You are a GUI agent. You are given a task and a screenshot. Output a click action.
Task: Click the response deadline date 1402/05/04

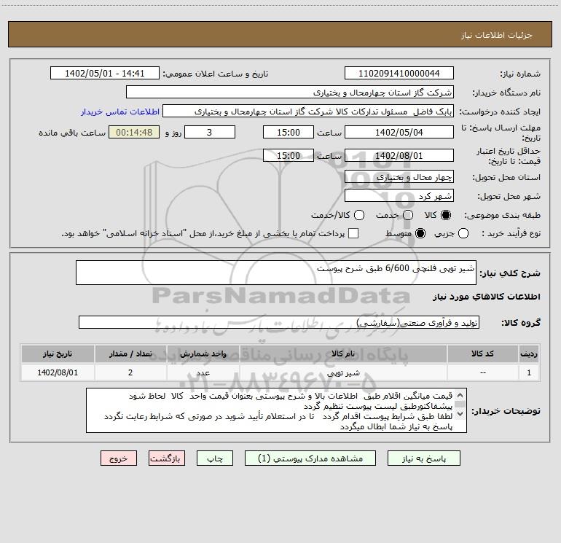click(399, 132)
